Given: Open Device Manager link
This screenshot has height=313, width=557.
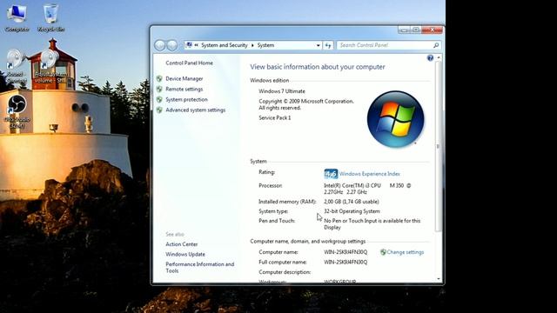Looking at the screenshot, I should pyautogui.click(x=184, y=79).
